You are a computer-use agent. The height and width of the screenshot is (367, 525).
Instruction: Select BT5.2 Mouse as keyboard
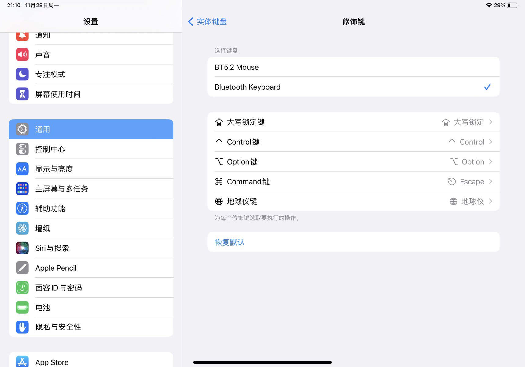coord(353,67)
